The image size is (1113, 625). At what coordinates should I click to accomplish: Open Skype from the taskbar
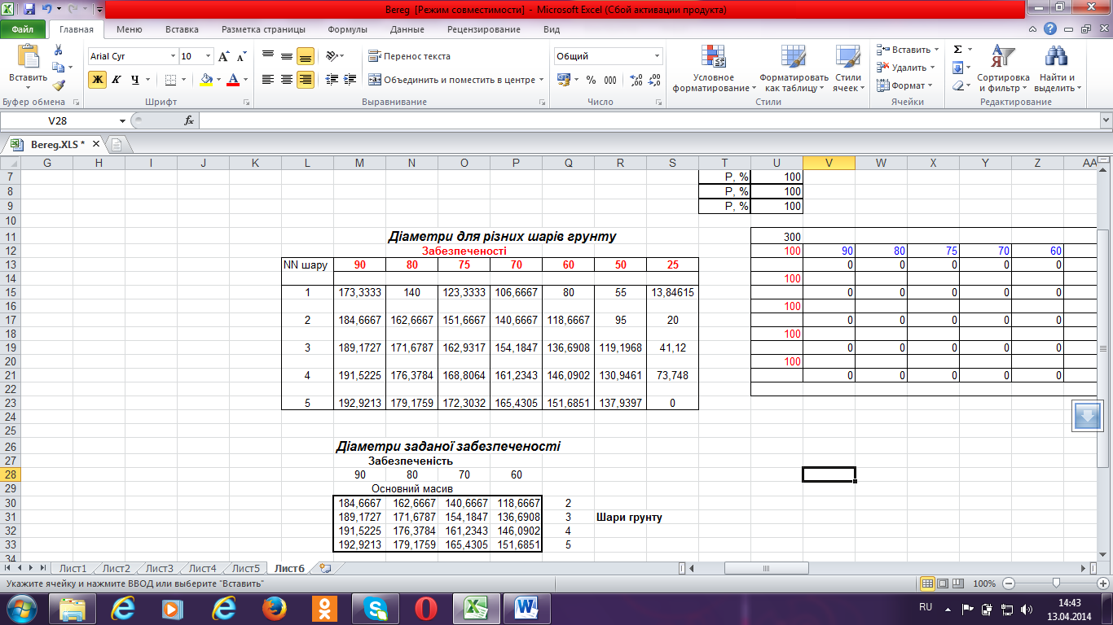pos(375,608)
